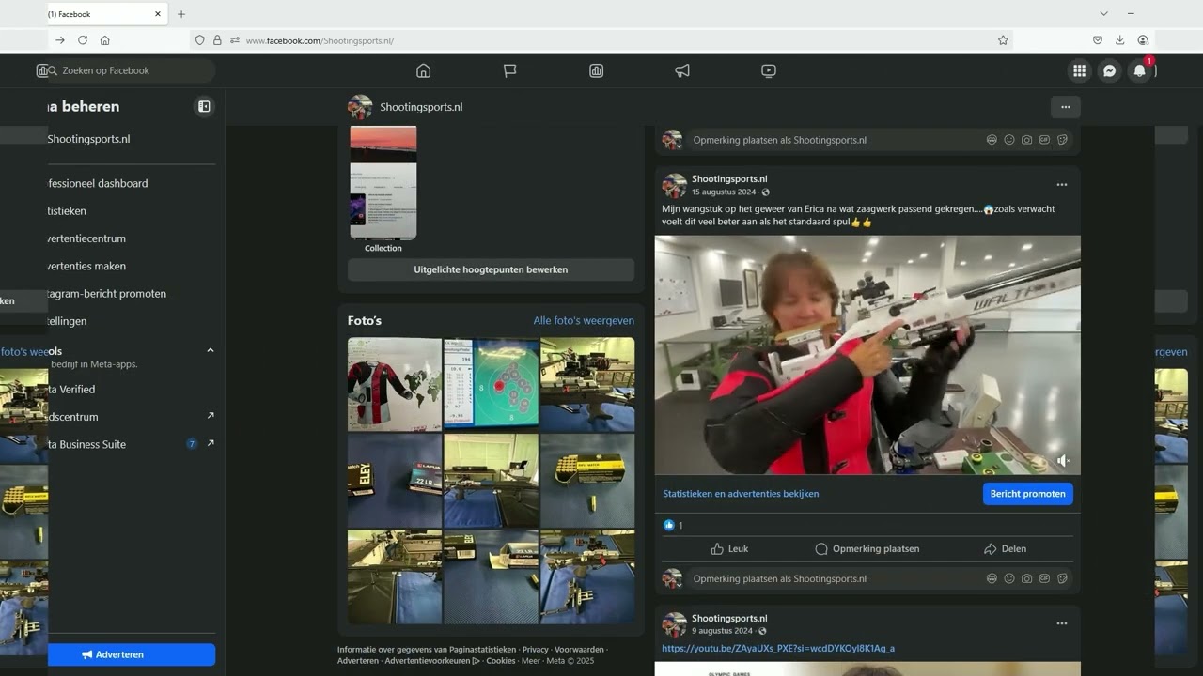Add GIF in the bottom comment box
1203x676 pixels.
click(1044, 578)
